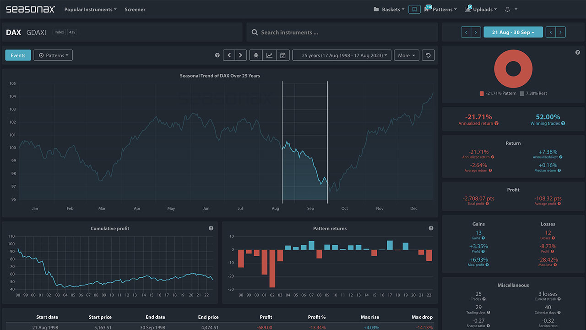Open help in Cumulative profit panel

(x=211, y=228)
